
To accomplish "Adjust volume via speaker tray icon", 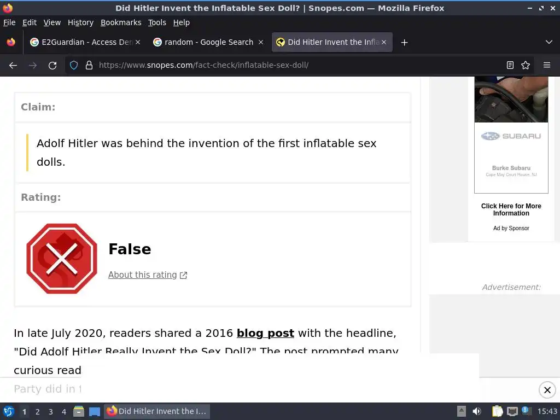I will point(477,411).
